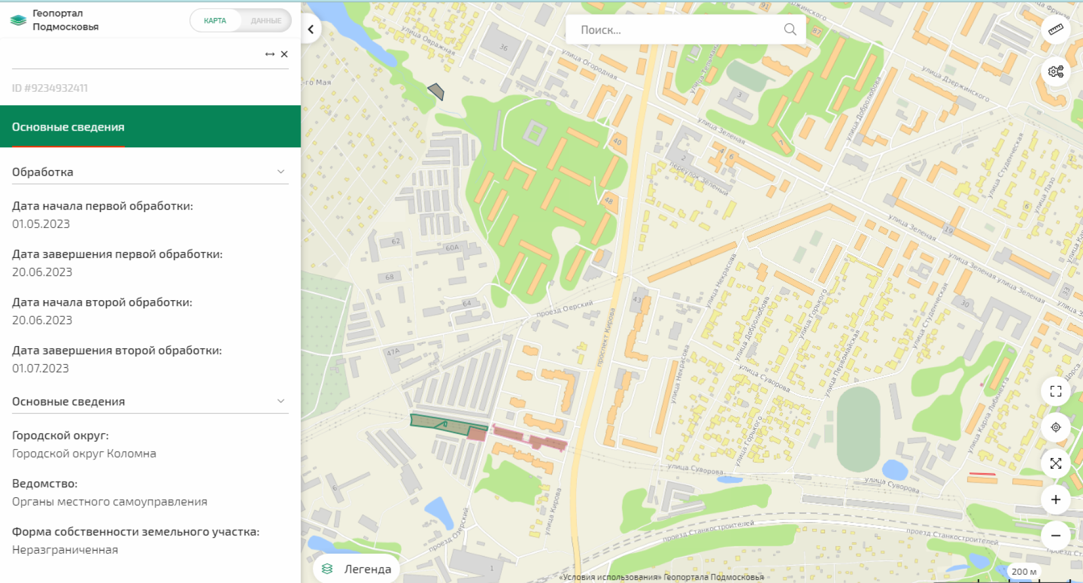Enter fullscreen map mode
Screen dimensions: 1083x583
click(x=1055, y=391)
